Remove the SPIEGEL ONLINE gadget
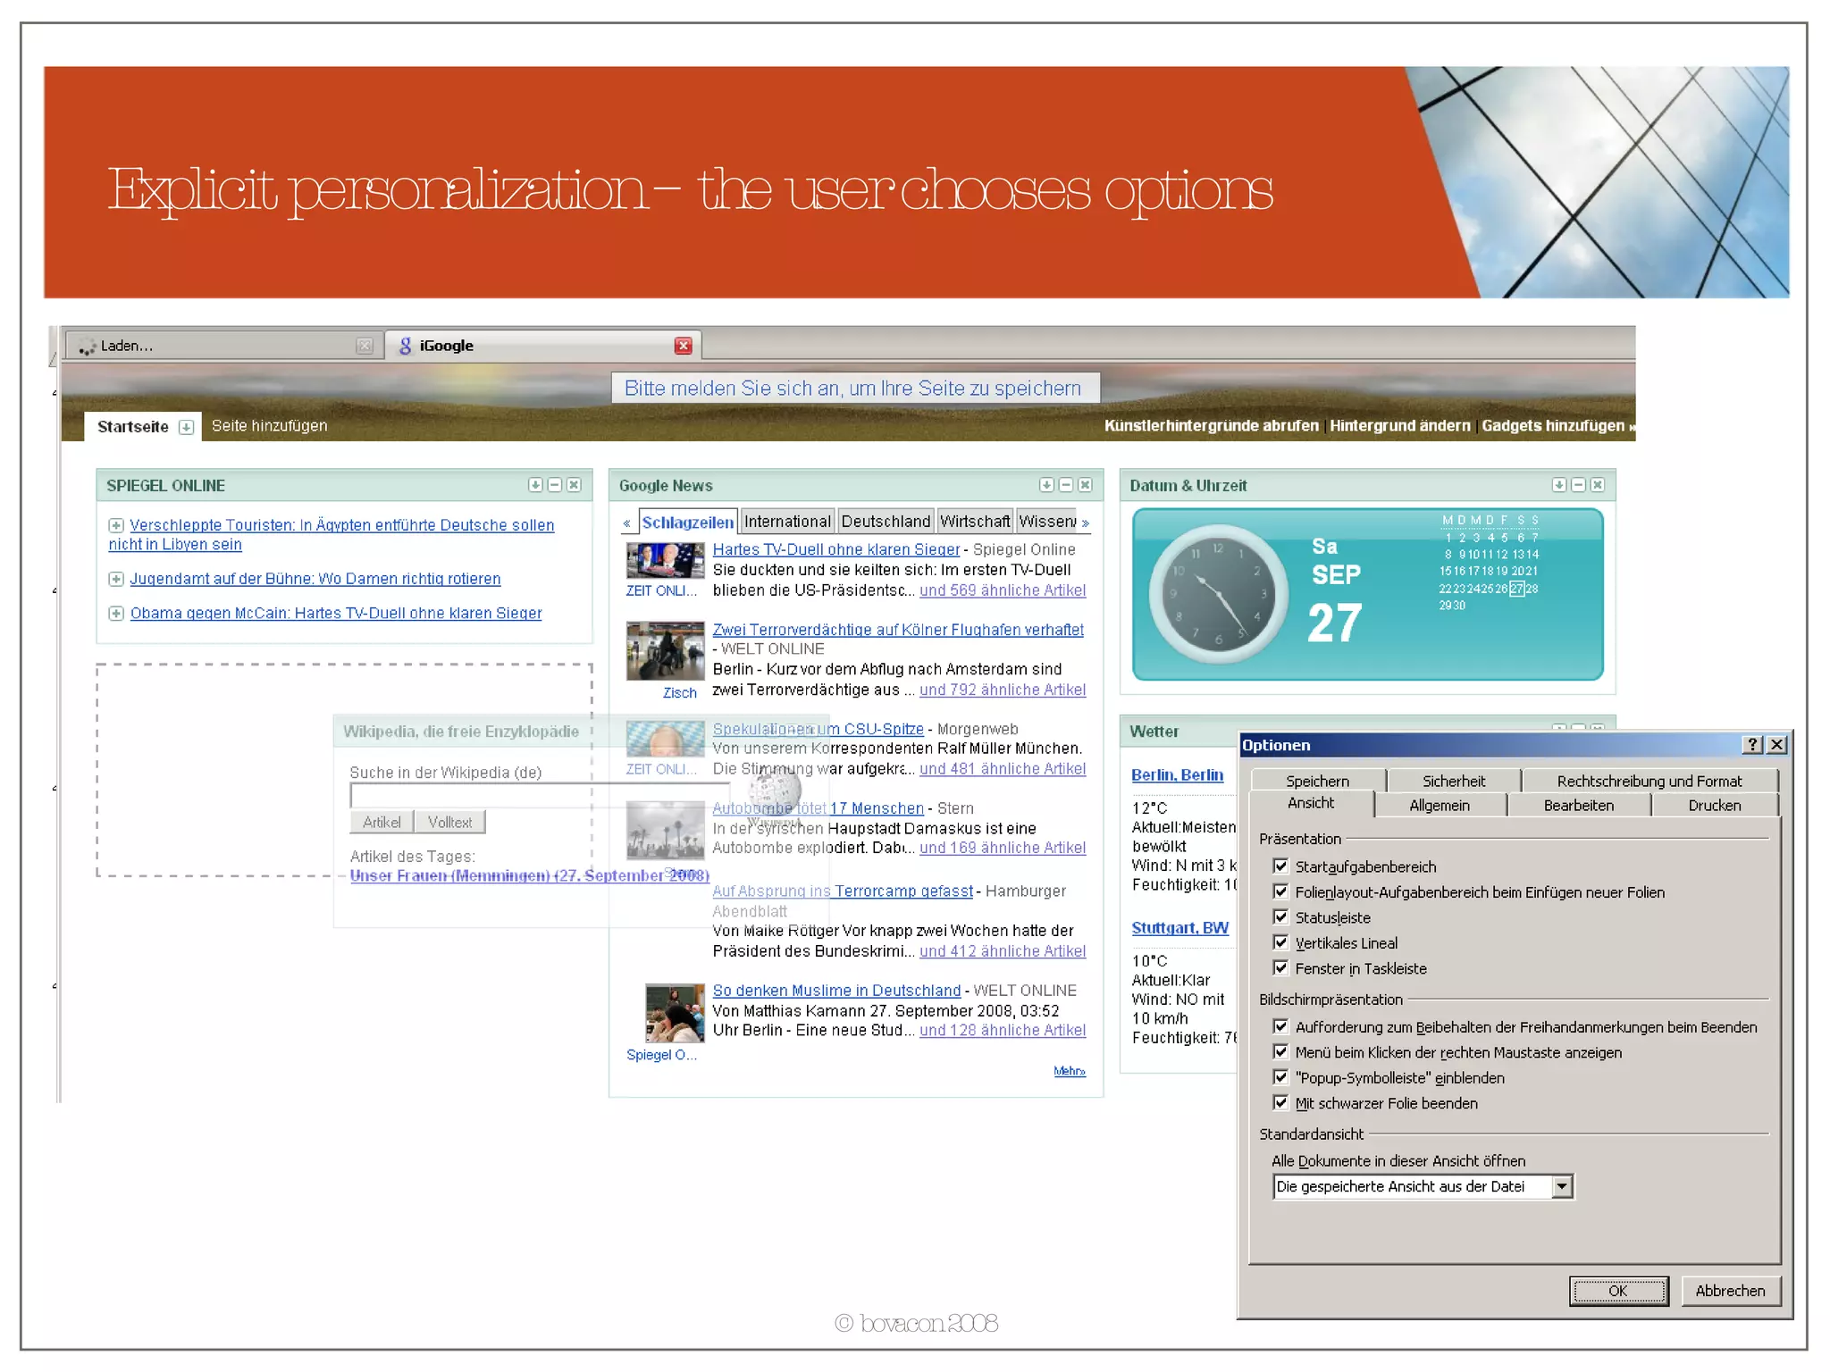 point(575,485)
